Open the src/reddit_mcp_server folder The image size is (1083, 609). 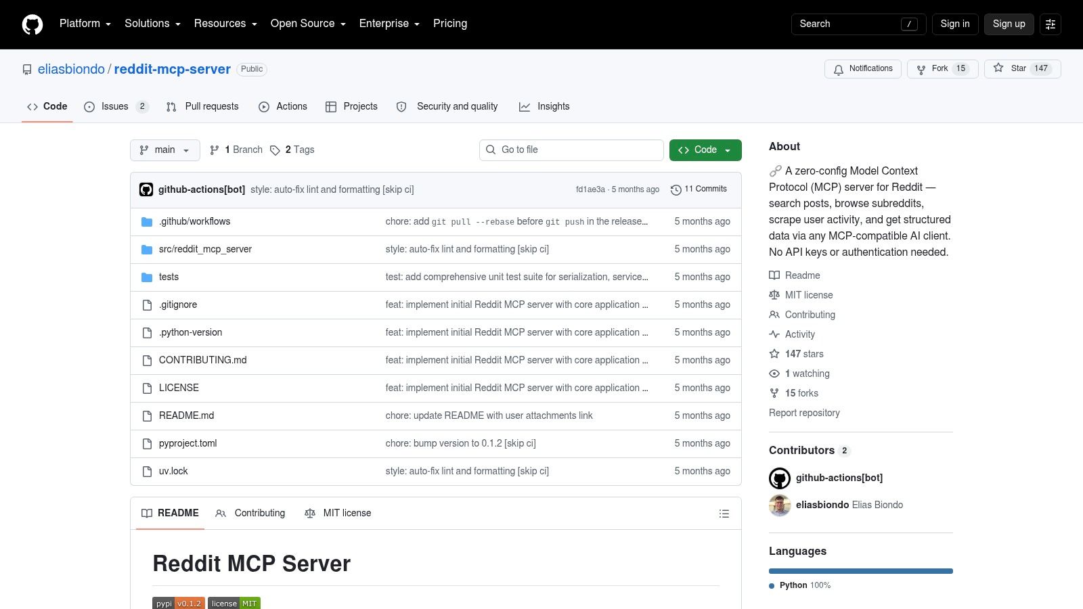coord(205,250)
